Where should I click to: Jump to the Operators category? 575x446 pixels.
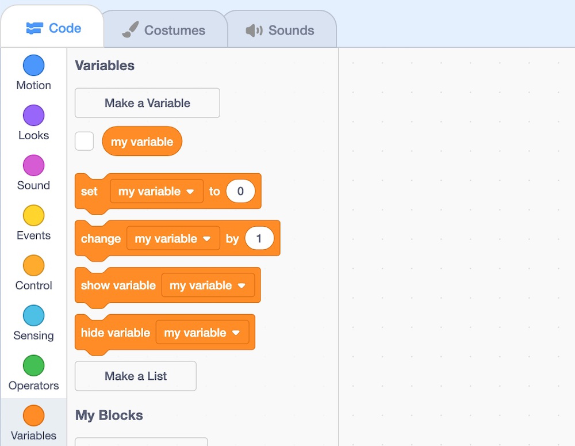33,366
